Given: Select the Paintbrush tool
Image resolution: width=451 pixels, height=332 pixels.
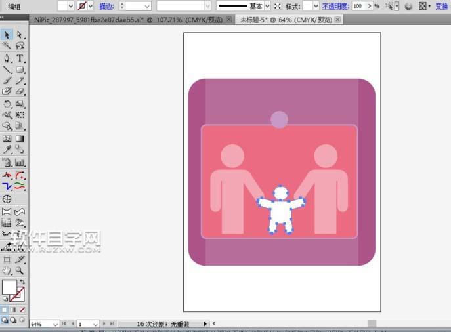Looking at the screenshot, I should pyautogui.click(x=7, y=81).
